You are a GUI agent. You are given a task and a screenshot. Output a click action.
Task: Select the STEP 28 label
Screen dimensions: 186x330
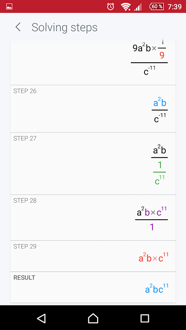coord(25,200)
